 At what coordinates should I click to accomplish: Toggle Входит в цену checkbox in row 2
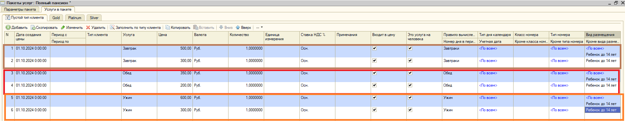tap(375, 61)
